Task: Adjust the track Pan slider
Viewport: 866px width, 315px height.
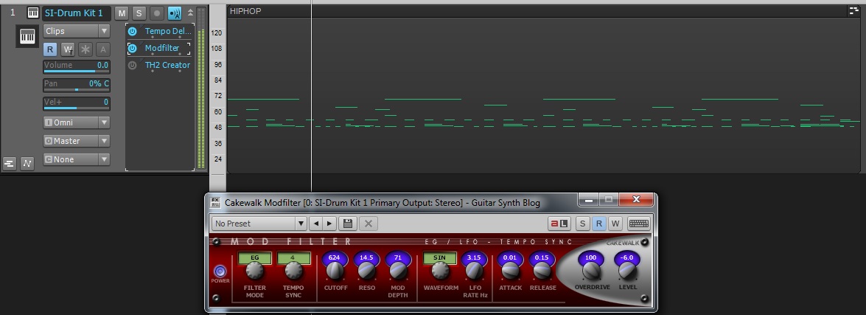Action: pyautogui.click(x=77, y=85)
